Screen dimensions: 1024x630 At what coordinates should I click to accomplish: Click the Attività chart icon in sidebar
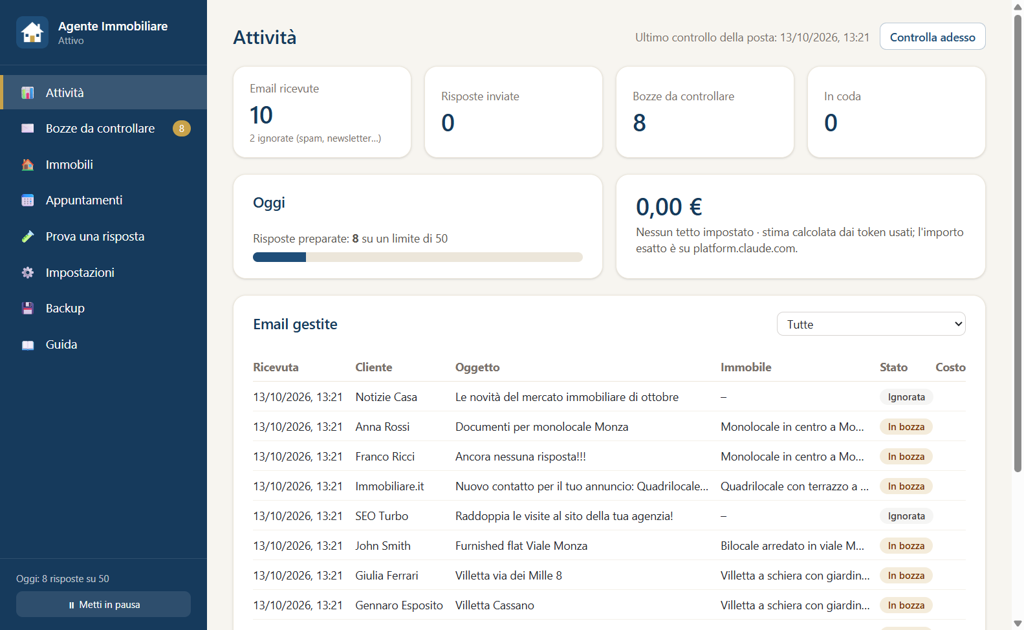point(28,92)
